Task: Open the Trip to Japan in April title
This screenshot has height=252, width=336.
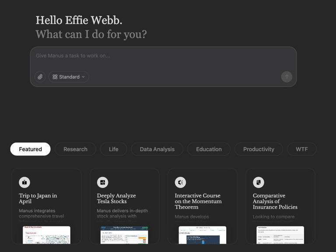Action: [38, 199]
